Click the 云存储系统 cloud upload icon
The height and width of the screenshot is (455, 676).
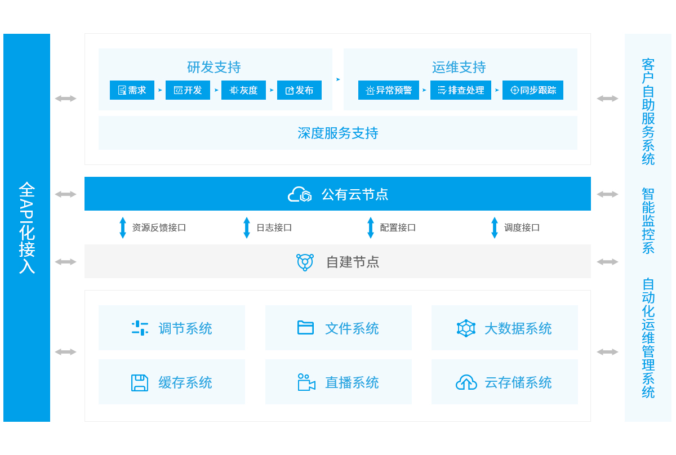pos(466,382)
